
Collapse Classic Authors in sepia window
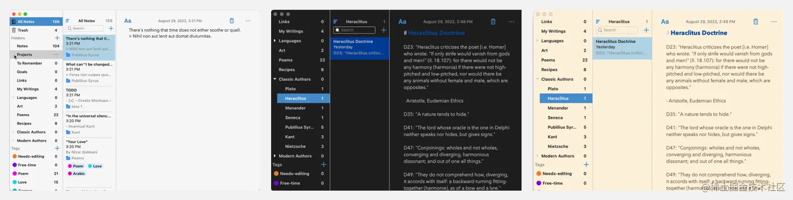[x=538, y=80]
